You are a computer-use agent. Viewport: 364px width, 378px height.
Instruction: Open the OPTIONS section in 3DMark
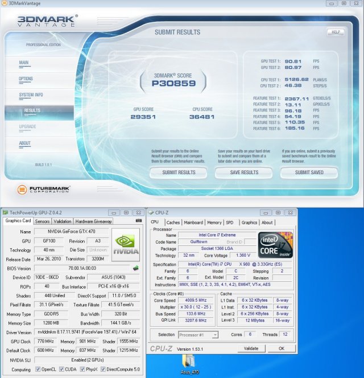[26, 79]
